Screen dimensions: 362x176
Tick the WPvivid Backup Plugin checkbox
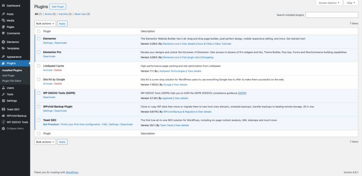point(39,107)
